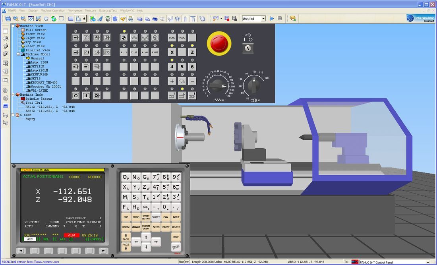Click the green Run arrow in the toolbar
The width and height of the screenshot is (437, 265).
[272, 18]
